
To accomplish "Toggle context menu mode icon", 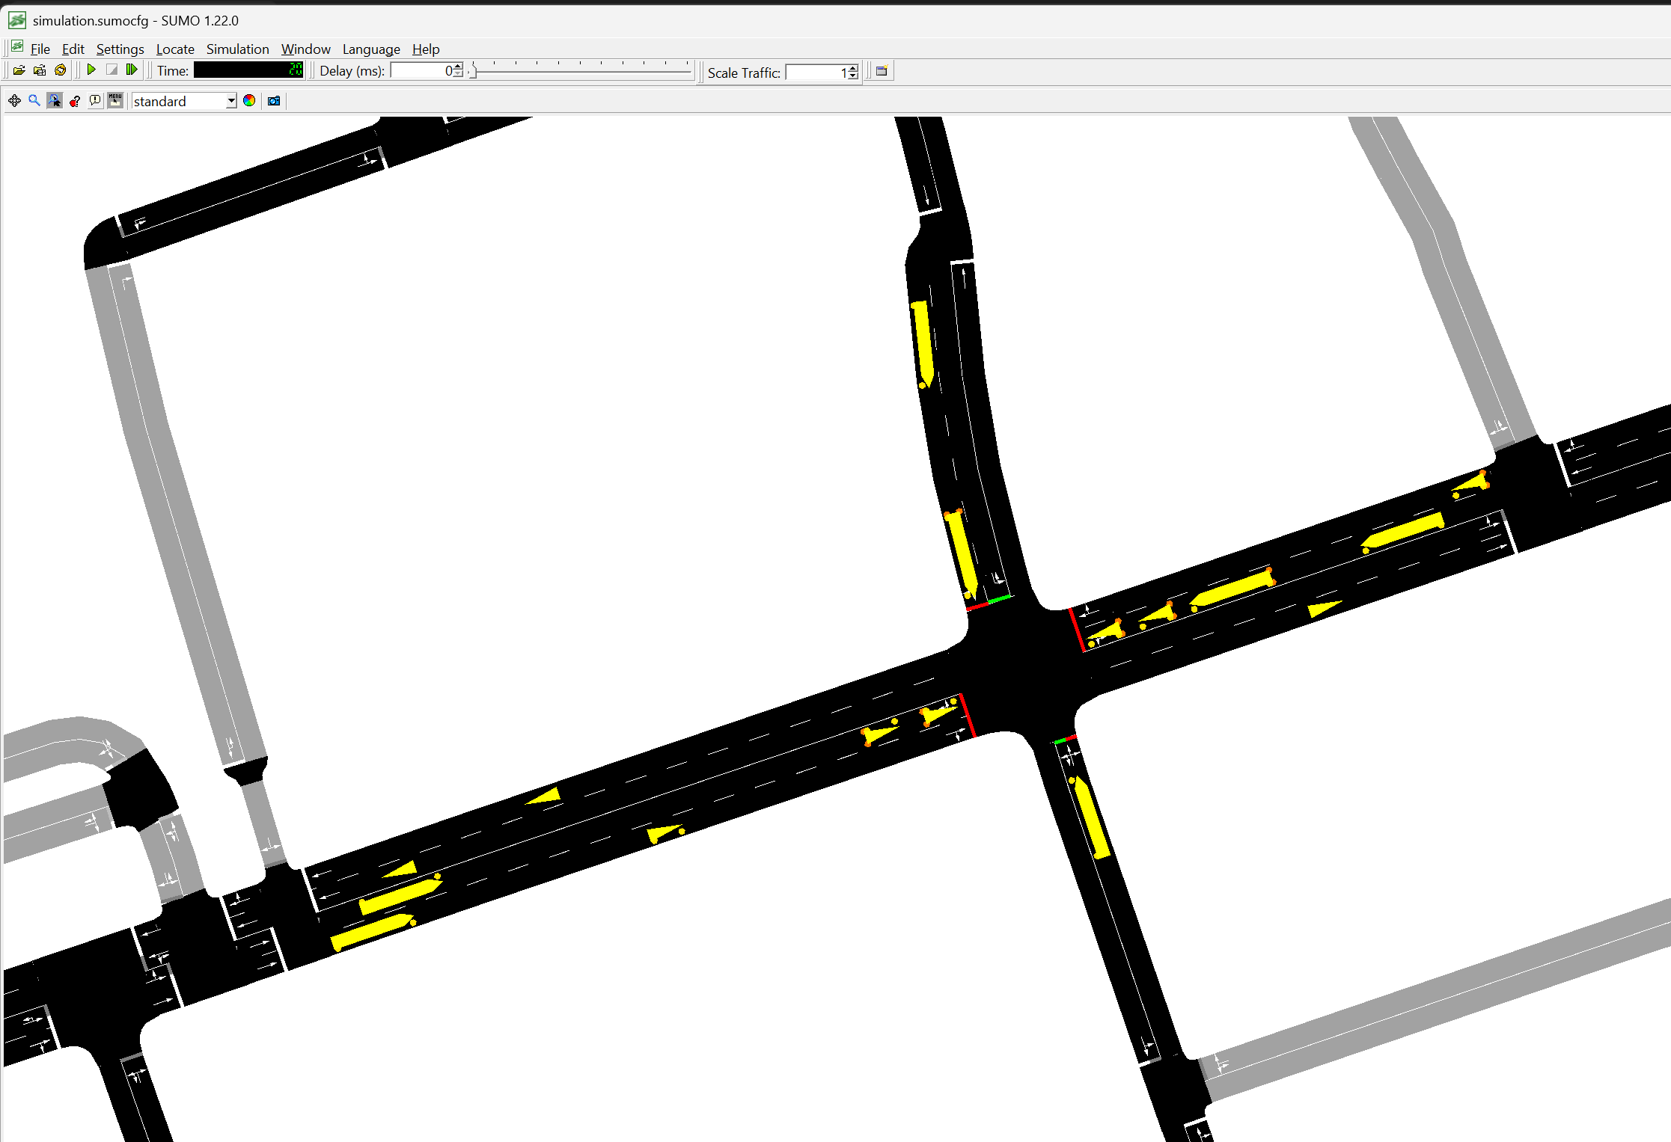I will tap(115, 101).
